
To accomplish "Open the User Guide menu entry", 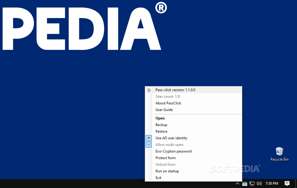I will pyautogui.click(x=194, y=110).
